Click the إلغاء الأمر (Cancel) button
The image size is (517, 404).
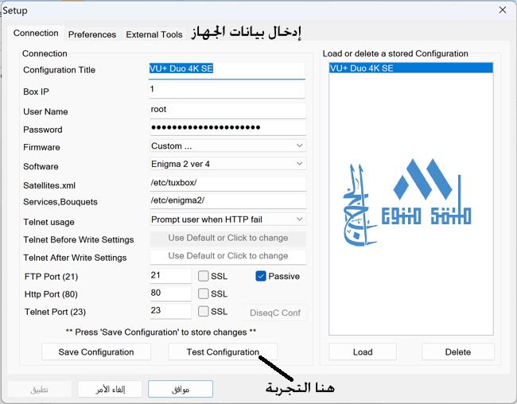coord(110,389)
